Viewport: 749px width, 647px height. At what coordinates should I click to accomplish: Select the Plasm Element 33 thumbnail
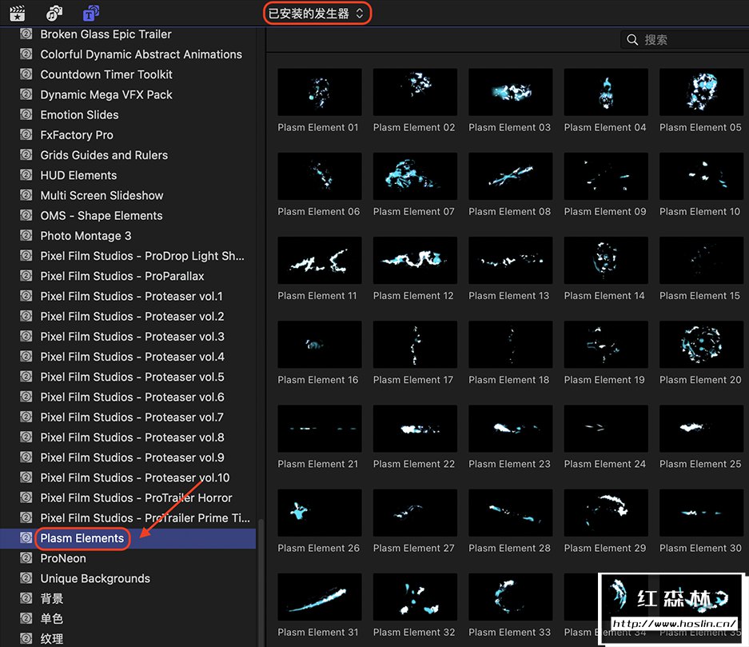pos(511,597)
